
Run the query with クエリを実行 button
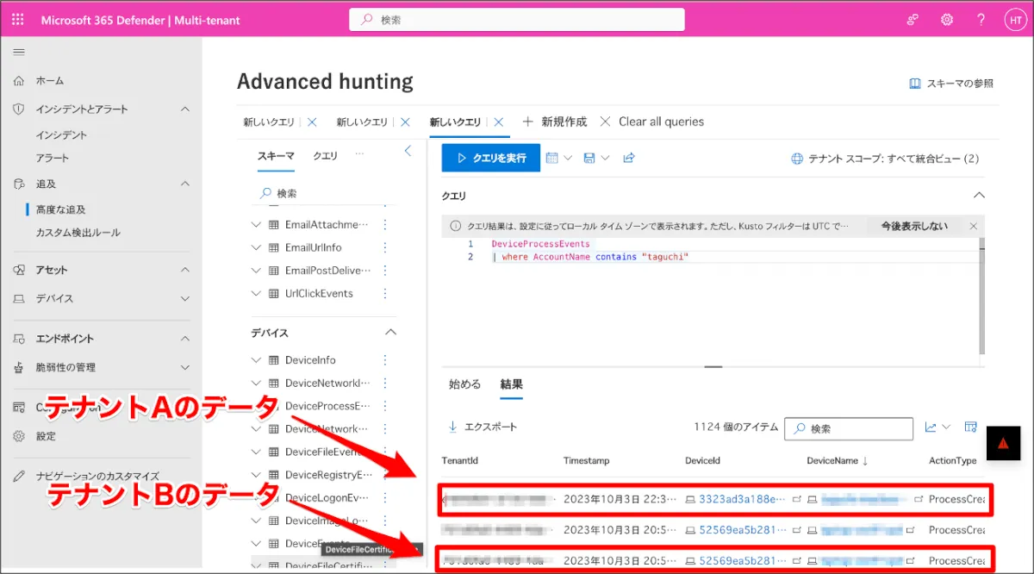[x=490, y=159]
